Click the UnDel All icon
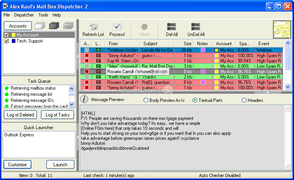Image resolution: width=294 pixels, height=180 pixels. click(x=195, y=27)
